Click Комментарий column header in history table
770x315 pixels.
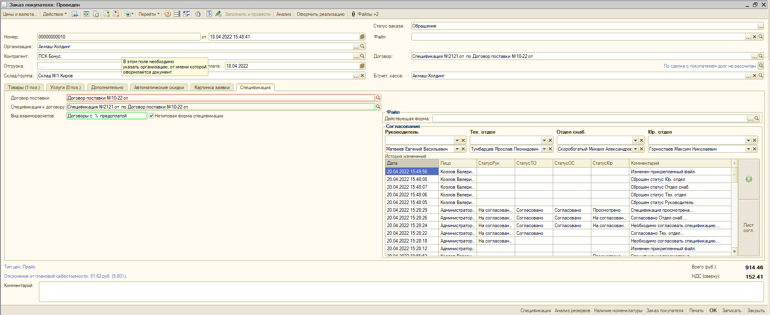(680, 163)
